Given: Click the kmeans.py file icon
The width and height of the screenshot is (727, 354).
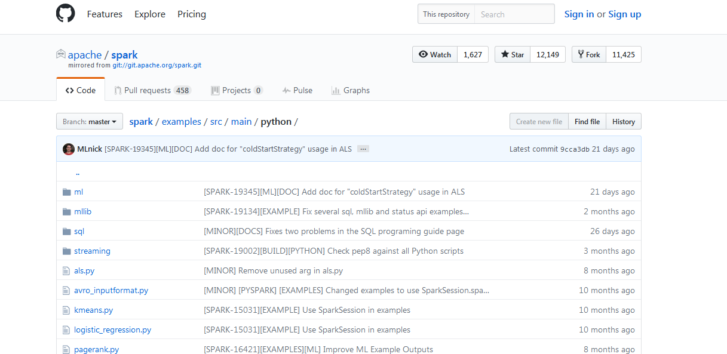Looking at the screenshot, I should click(66, 310).
